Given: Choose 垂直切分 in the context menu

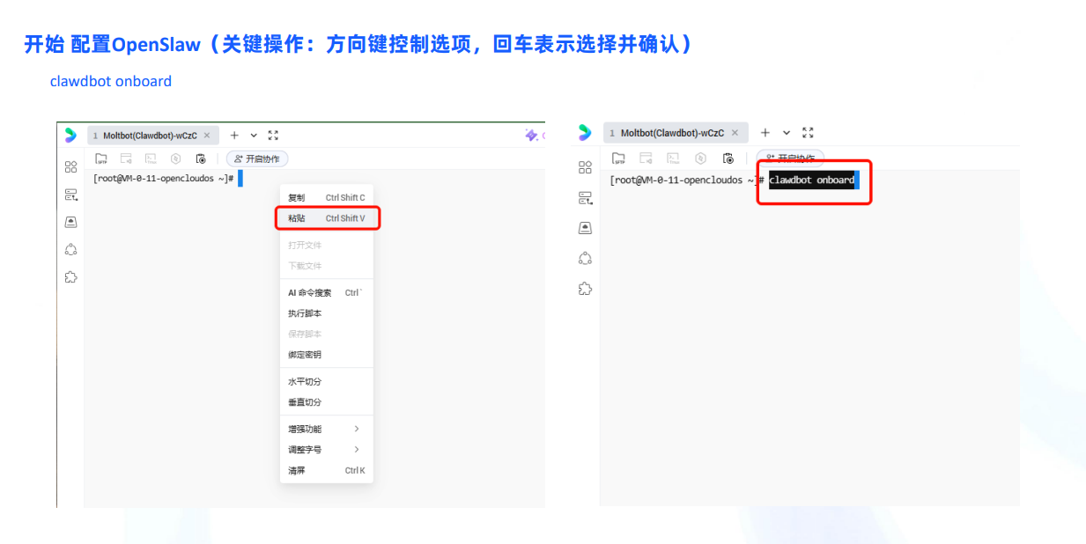Looking at the screenshot, I should [327, 401].
